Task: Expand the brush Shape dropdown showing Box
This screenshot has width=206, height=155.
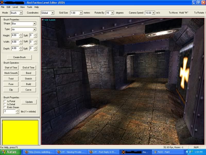Action: click(x=34, y=24)
